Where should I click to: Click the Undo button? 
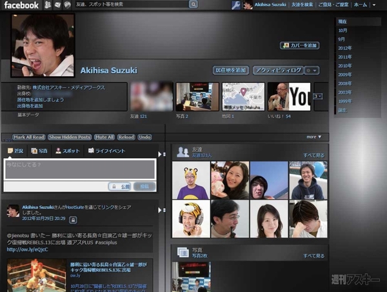click(144, 137)
